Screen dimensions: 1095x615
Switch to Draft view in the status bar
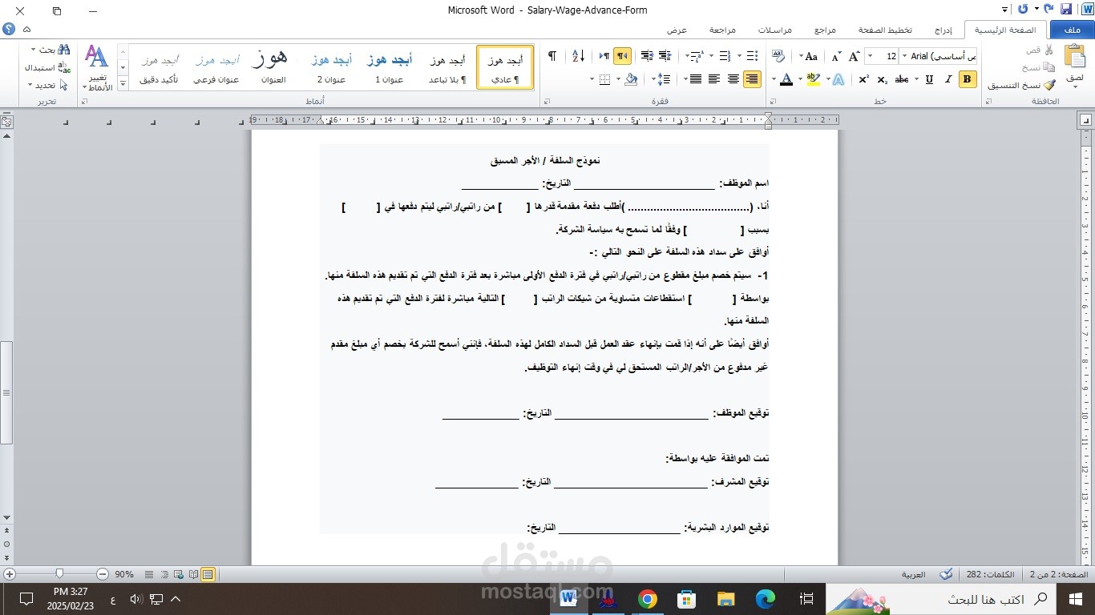(x=150, y=574)
